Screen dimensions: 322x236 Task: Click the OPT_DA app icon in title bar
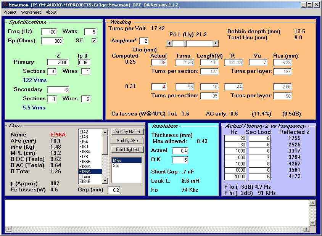pos(4,5)
